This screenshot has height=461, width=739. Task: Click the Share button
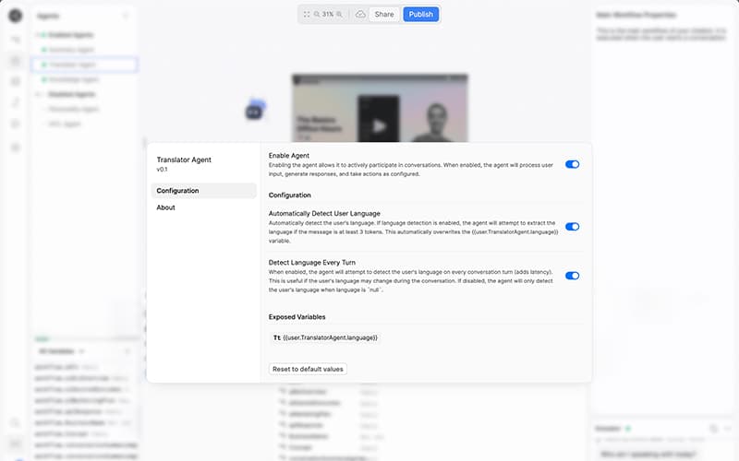click(x=383, y=15)
